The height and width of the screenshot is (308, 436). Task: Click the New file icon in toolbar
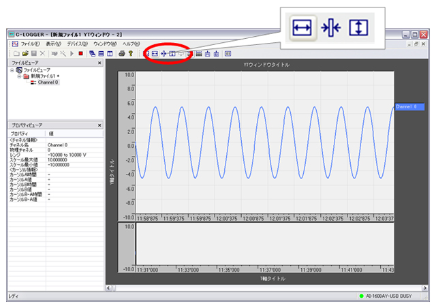16,53
